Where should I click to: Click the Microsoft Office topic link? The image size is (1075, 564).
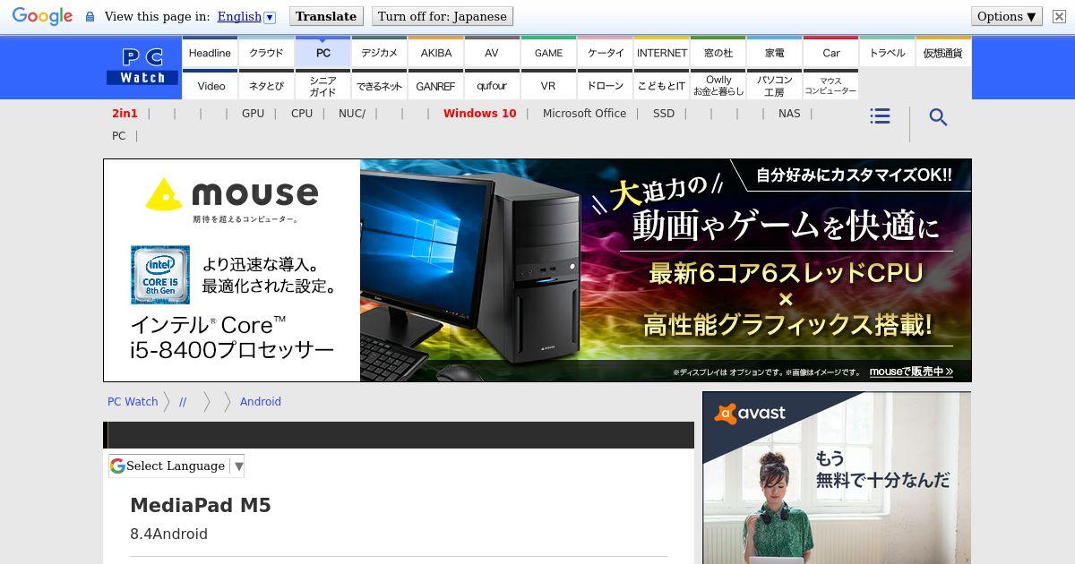pyautogui.click(x=584, y=114)
